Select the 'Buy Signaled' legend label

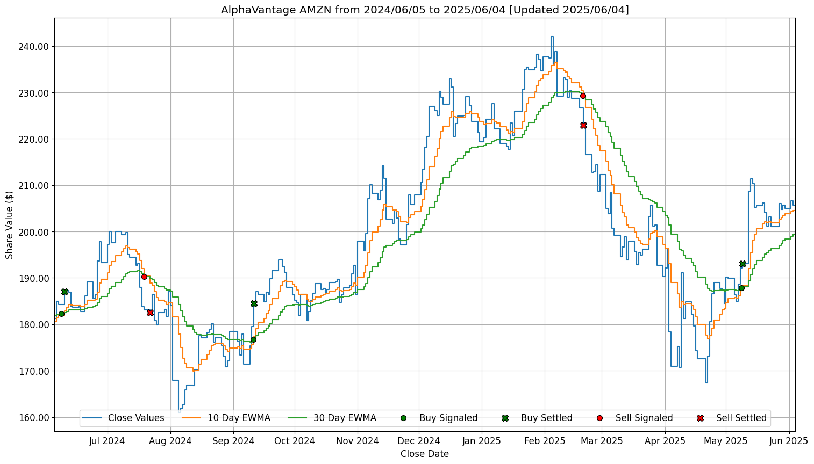pyautogui.click(x=448, y=418)
